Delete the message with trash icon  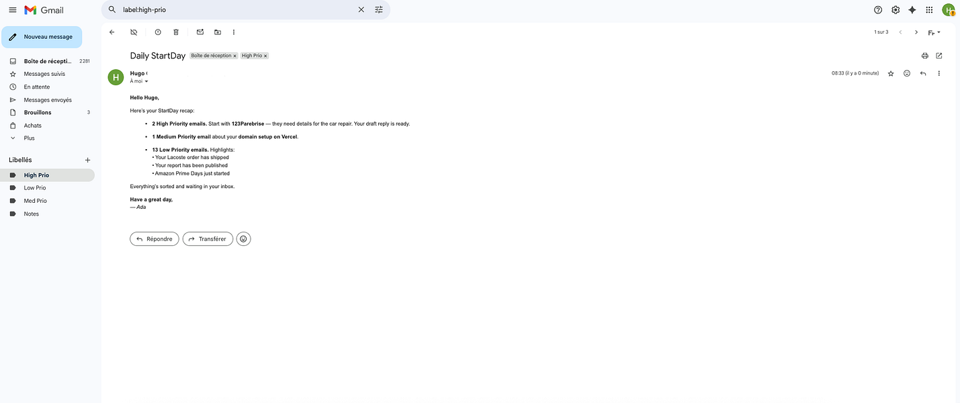click(176, 32)
